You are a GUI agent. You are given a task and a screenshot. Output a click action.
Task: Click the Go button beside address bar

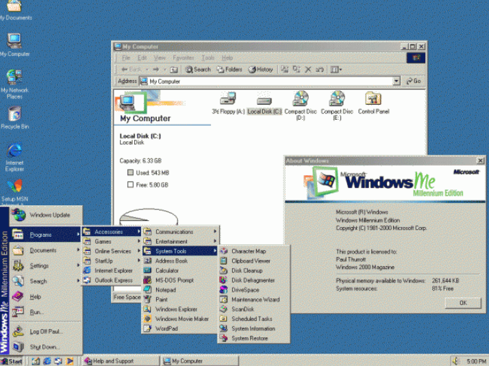[414, 81]
